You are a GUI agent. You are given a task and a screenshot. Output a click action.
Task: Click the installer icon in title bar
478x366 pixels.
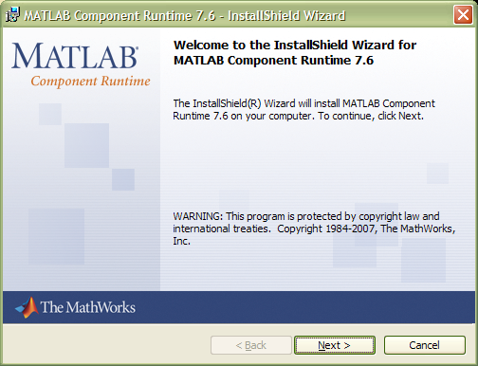pos(13,15)
